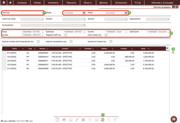Check Imprimir nombre del Comprobante
The height and width of the screenshot is (123, 180).
[38, 41]
